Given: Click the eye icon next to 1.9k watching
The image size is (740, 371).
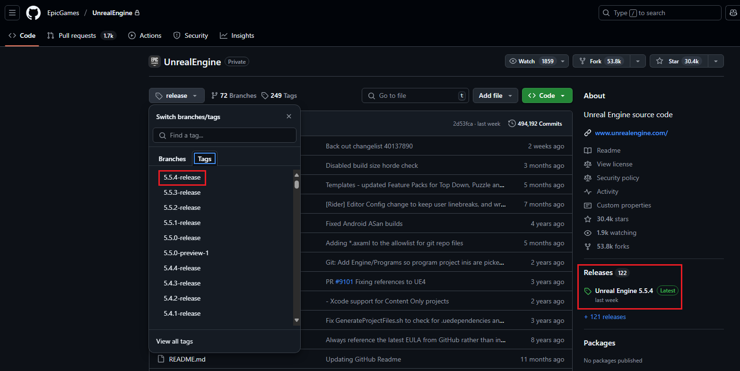Looking at the screenshot, I should pyautogui.click(x=588, y=233).
